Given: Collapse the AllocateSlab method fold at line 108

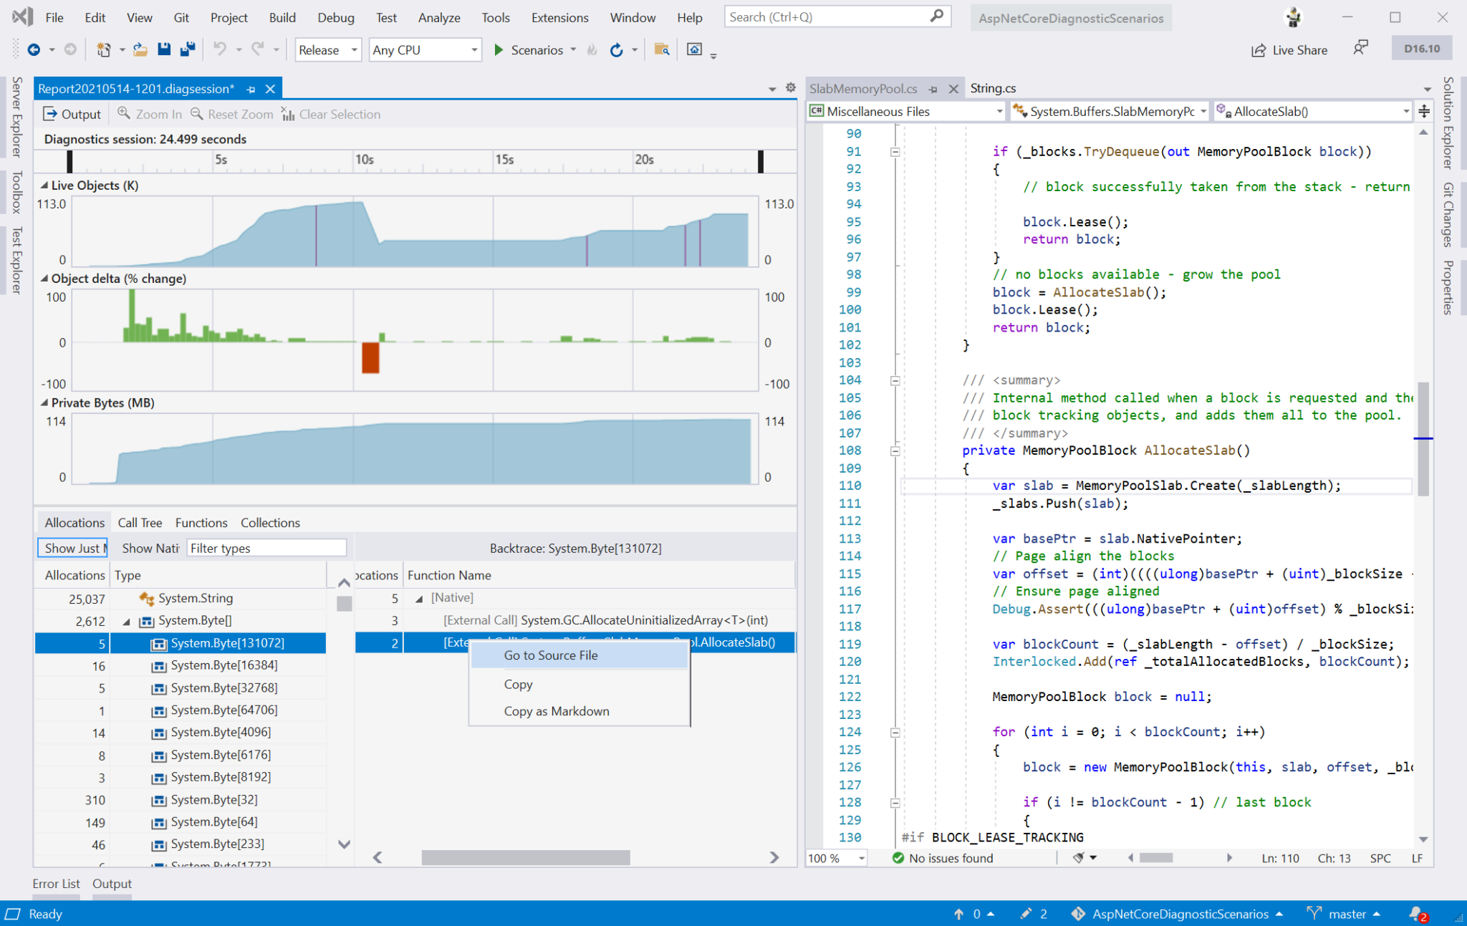Looking at the screenshot, I should pos(895,451).
